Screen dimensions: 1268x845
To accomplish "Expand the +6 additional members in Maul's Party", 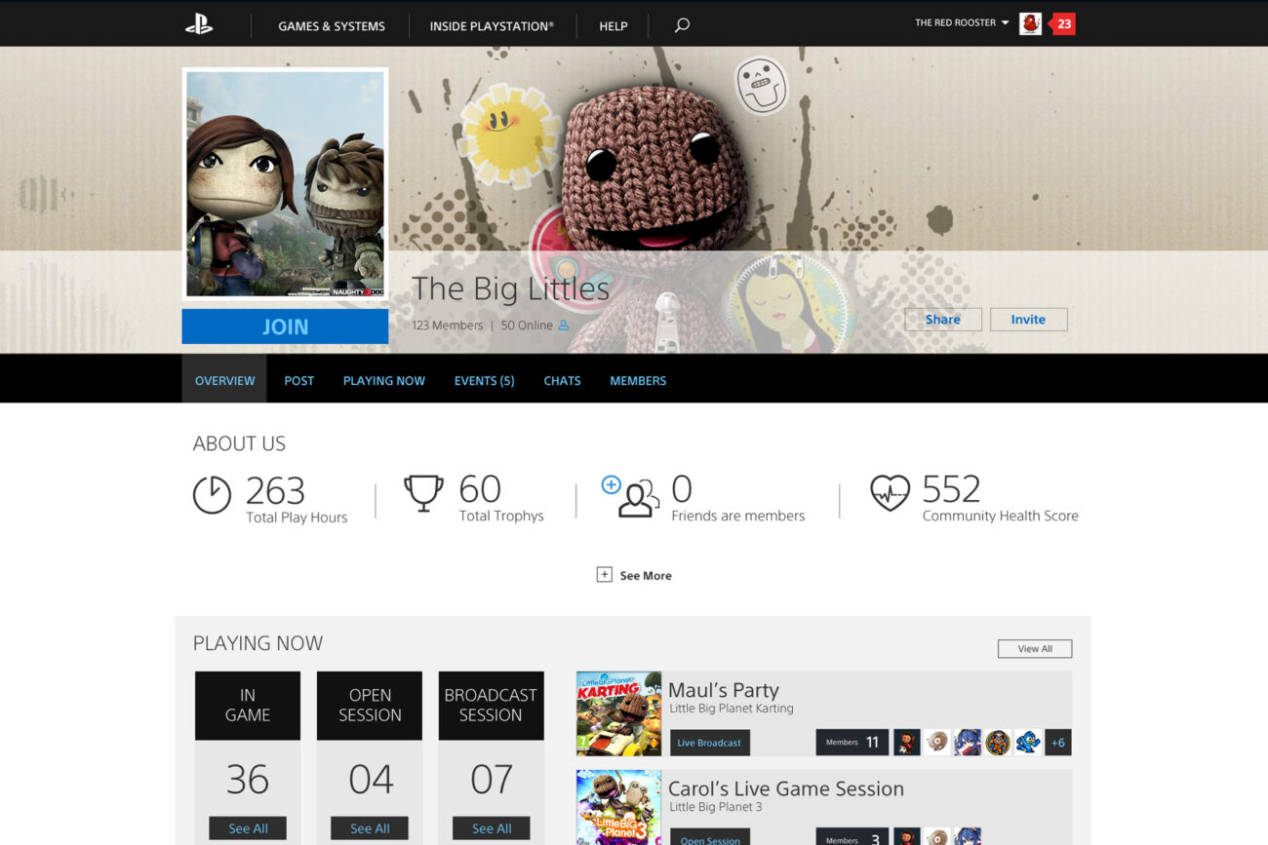I will (1057, 743).
